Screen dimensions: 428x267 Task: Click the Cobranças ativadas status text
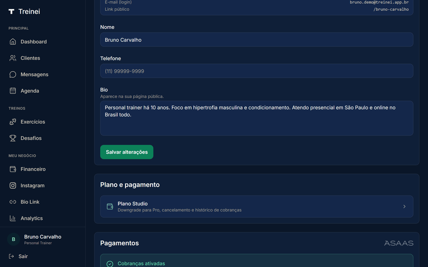click(x=141, y=264)
